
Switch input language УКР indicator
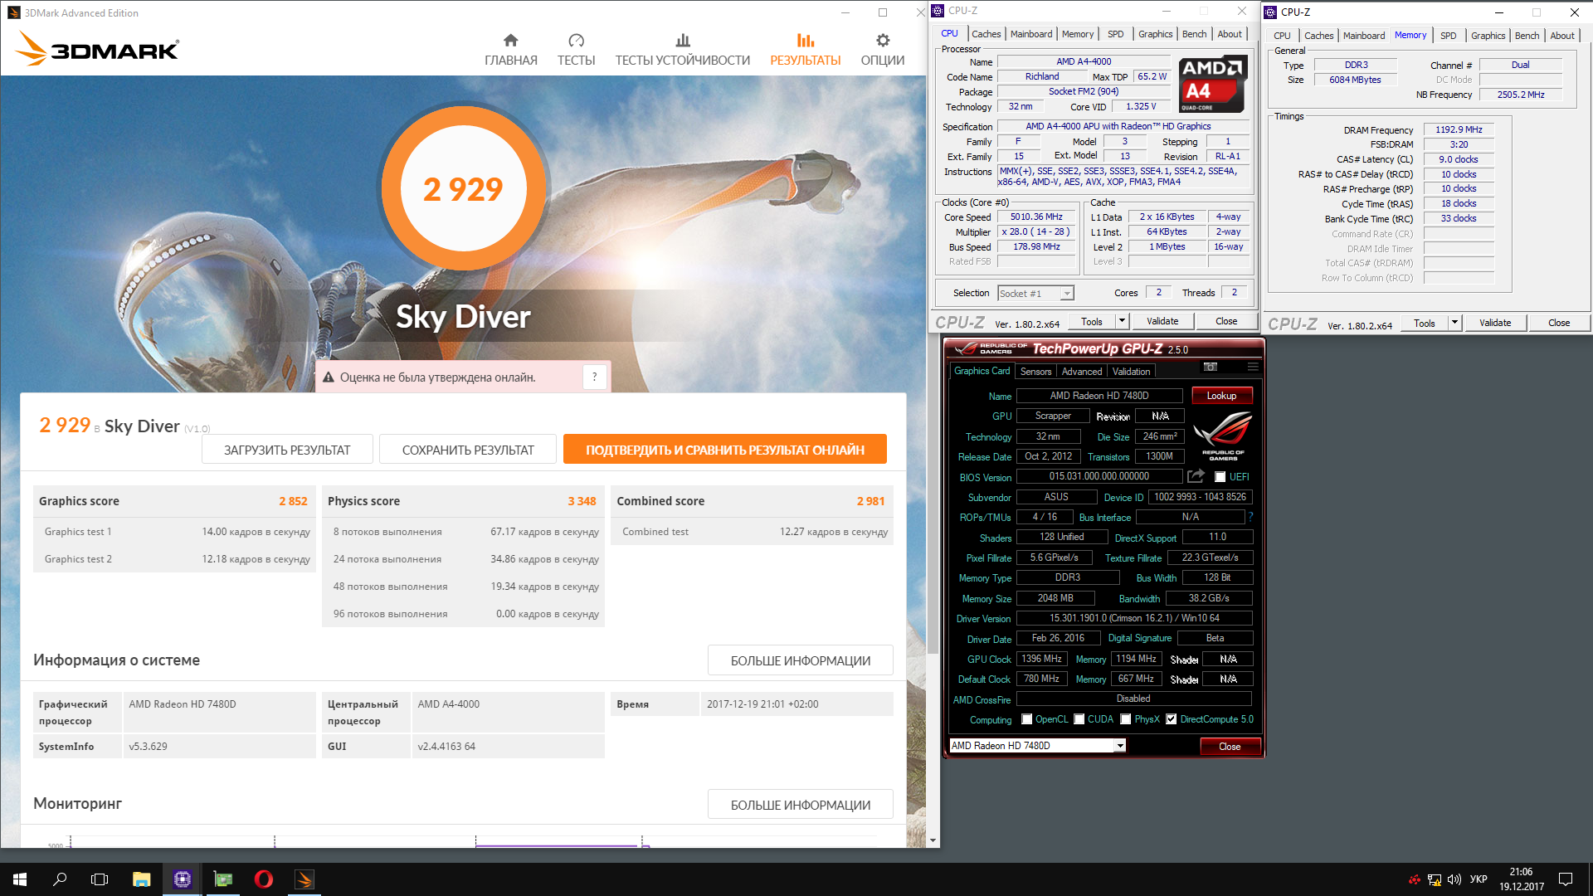pyautogui.click(x=1479, y=879)
